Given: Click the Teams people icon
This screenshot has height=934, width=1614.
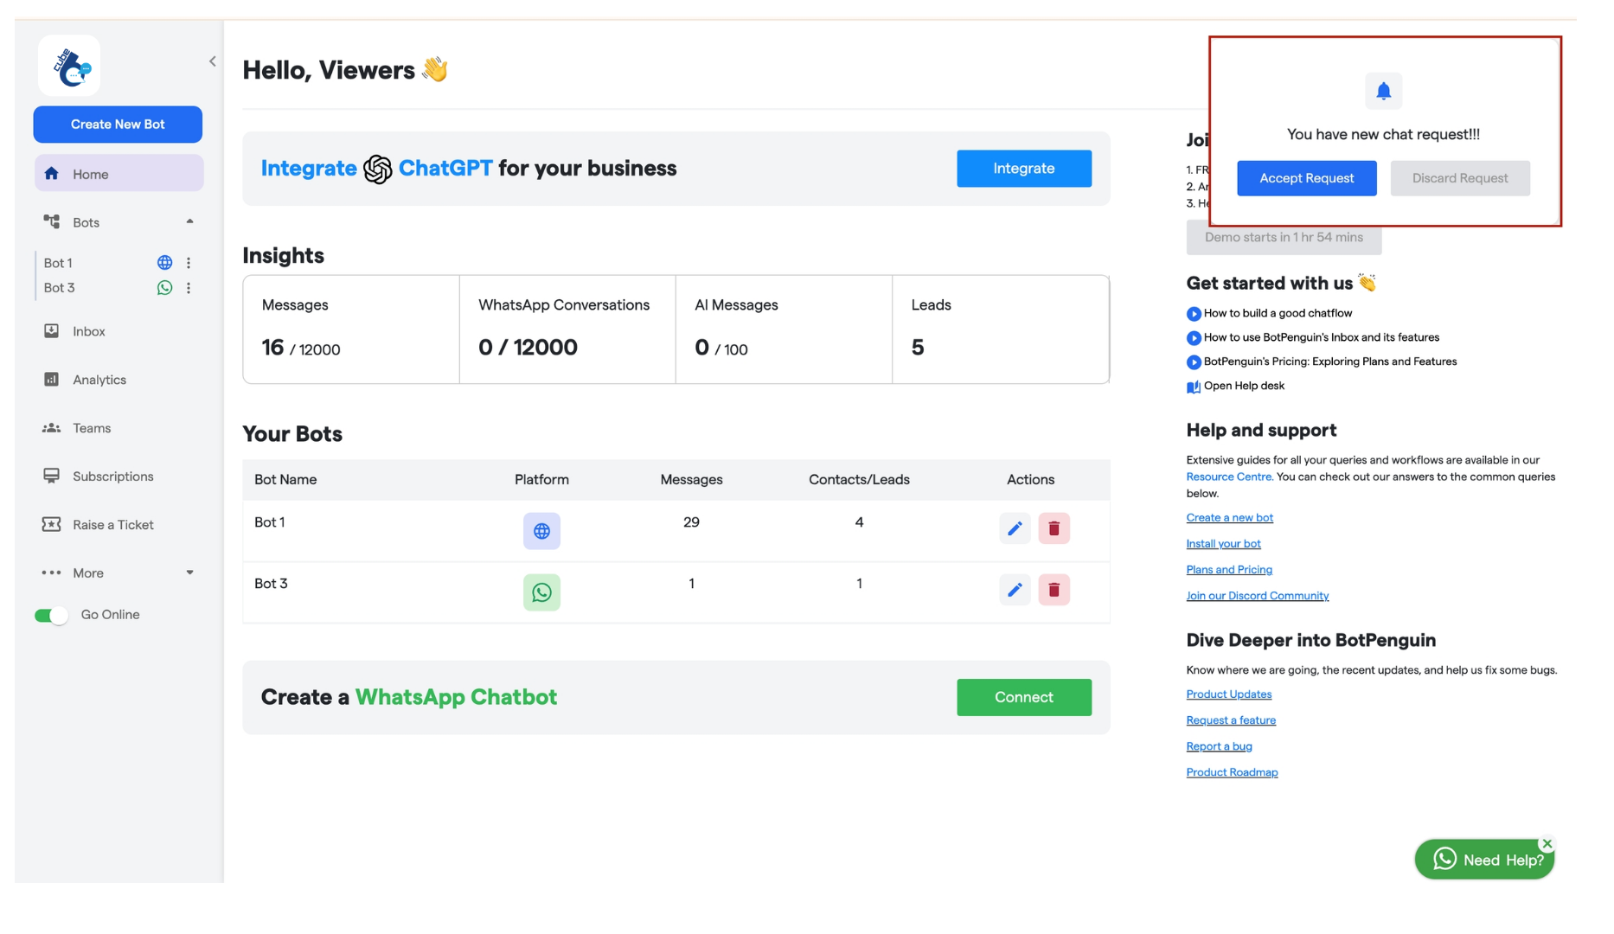Looking at the screenshot, I should (x=52, y=428).
